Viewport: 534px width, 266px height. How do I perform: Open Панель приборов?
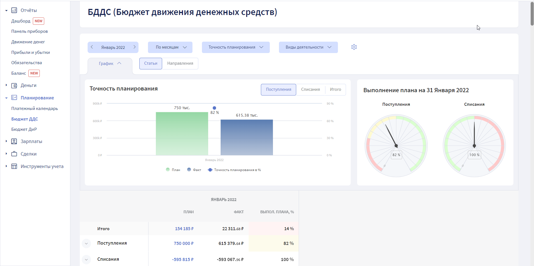[29, 31]
